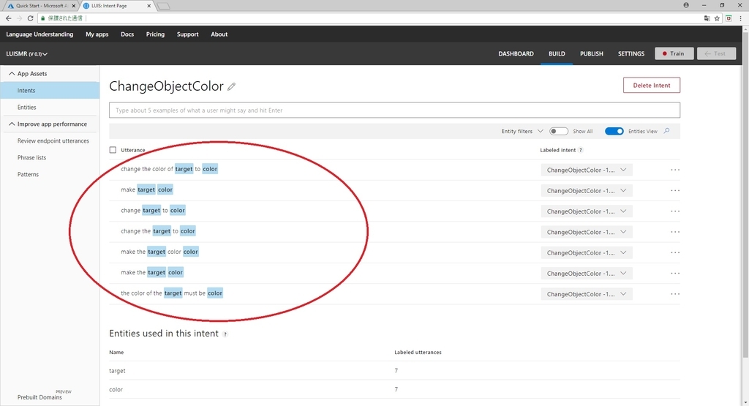Open labeled intent dropdown for 'change the target to color'

(587, 232)
